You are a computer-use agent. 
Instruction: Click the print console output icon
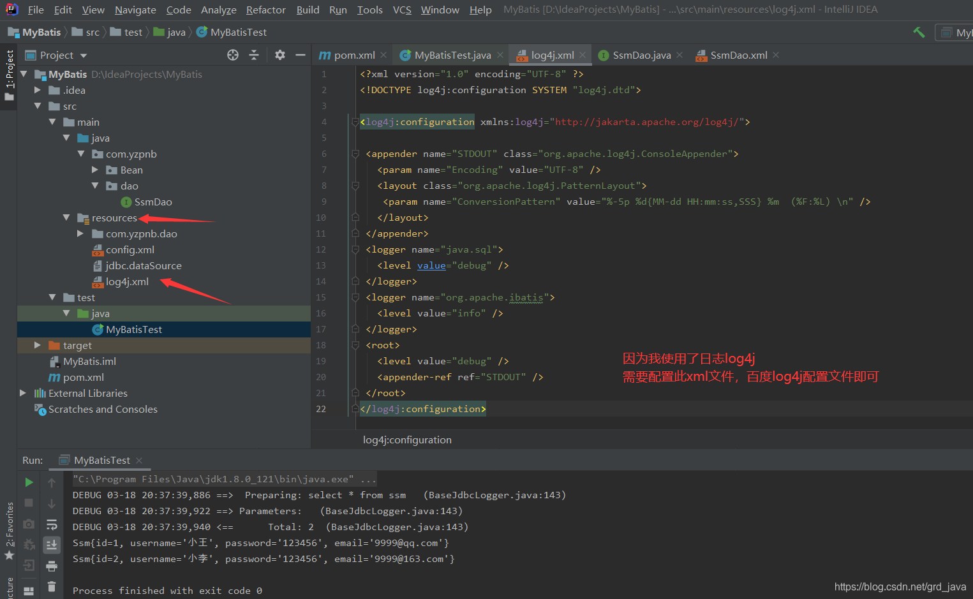click(52, 566)
